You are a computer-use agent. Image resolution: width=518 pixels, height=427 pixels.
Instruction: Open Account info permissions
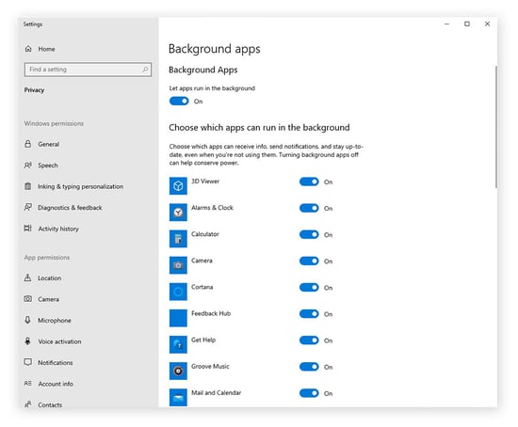[x=56, y=384]
